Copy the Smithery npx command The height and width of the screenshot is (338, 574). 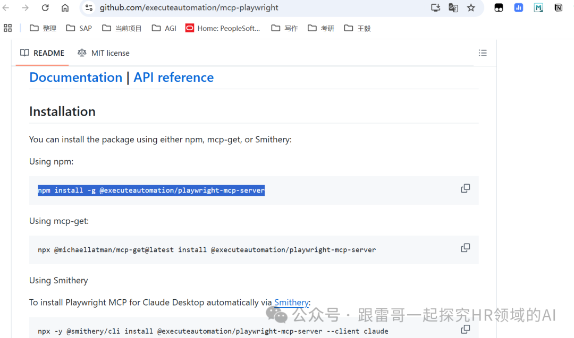pos(465,330)
